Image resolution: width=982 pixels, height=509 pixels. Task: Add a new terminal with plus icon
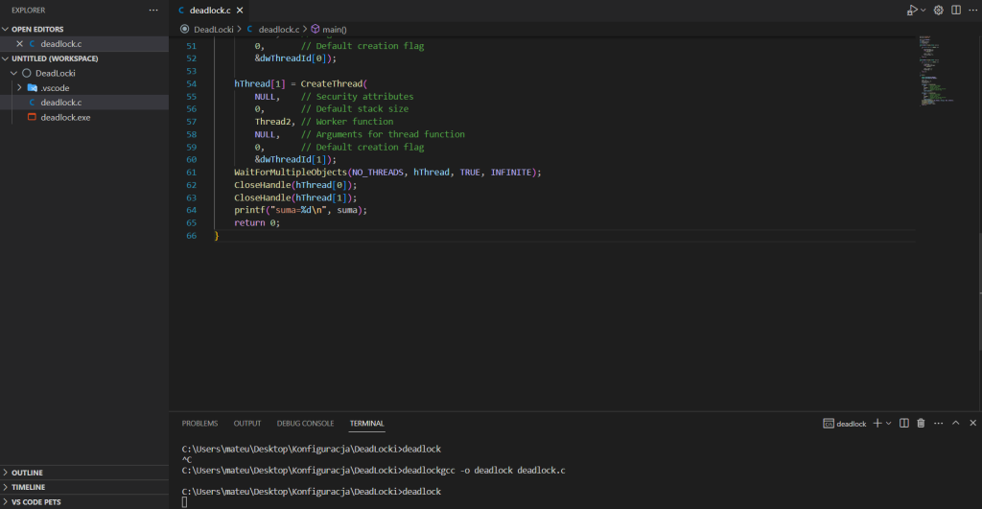pyautogui.click(x=877, y=423)
